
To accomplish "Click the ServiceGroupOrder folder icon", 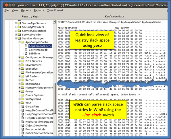I will [19, 31].
